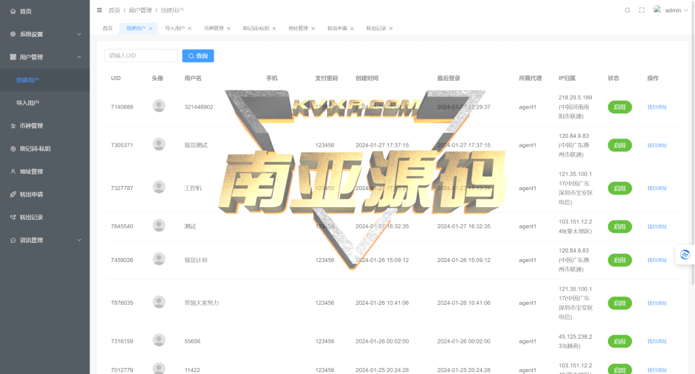The image size is (695, 374).
Task: Switch to the 助记词-私钥 tab
Action: [x=256, y=29]
